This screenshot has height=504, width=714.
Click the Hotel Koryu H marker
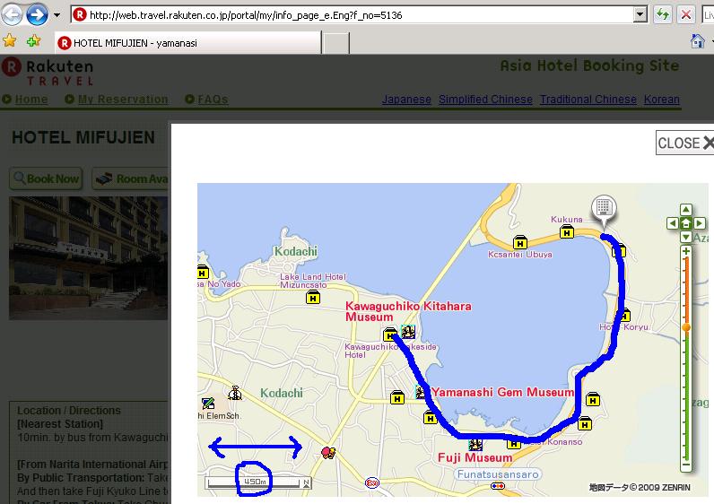[x=624, y=315]
